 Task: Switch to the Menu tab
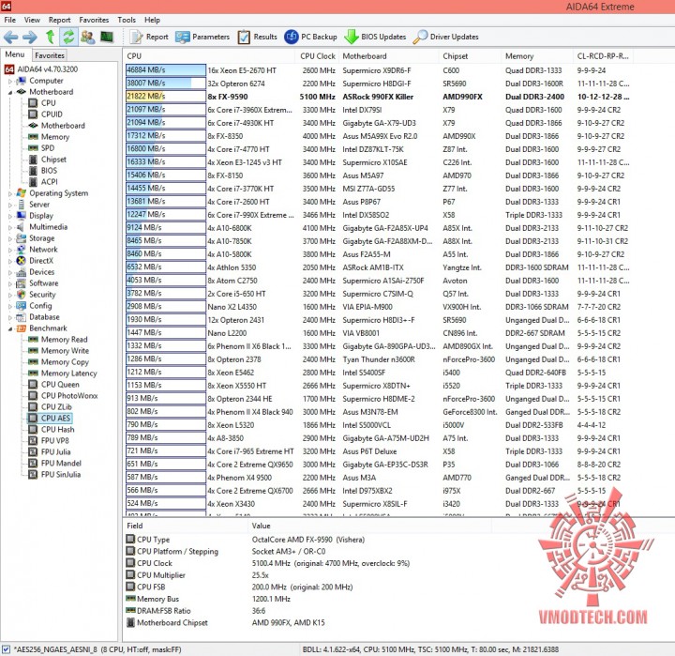(x=15, y=54)
